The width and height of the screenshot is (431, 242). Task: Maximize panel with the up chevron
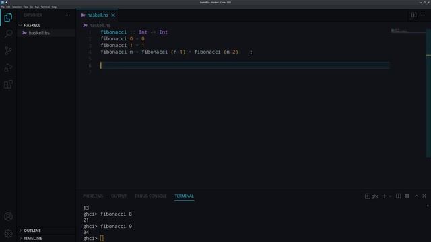pos(416,196)
